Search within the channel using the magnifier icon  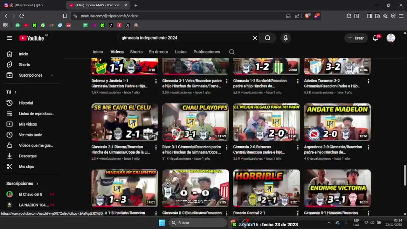tap(232, 52)
